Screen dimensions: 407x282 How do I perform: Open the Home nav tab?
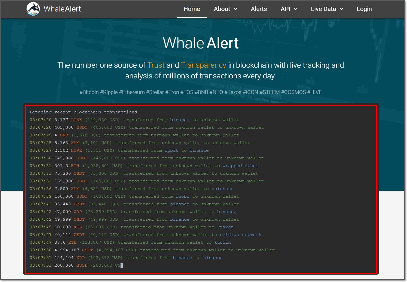[192, 9]
